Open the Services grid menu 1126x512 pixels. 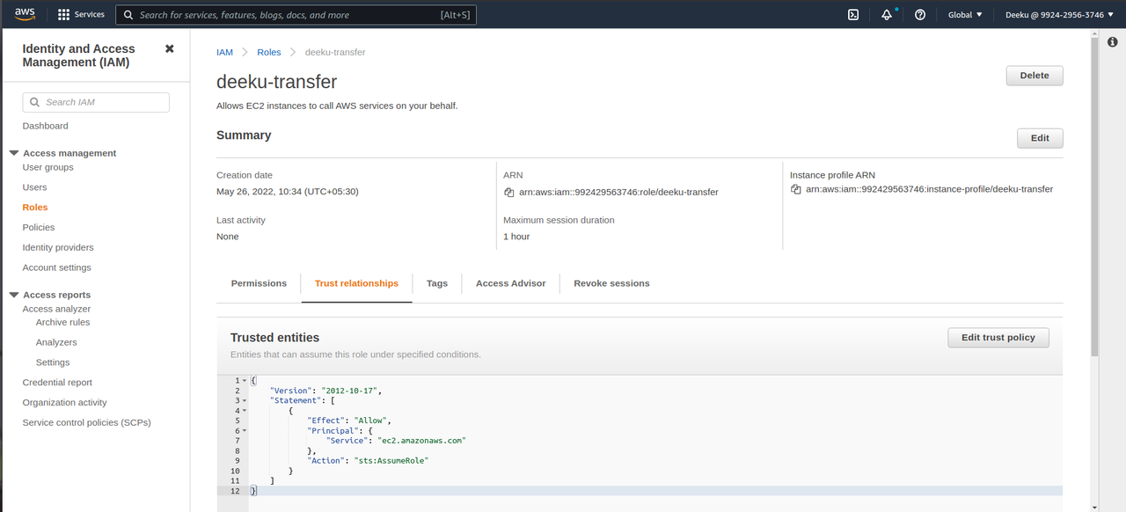point(81,15)
